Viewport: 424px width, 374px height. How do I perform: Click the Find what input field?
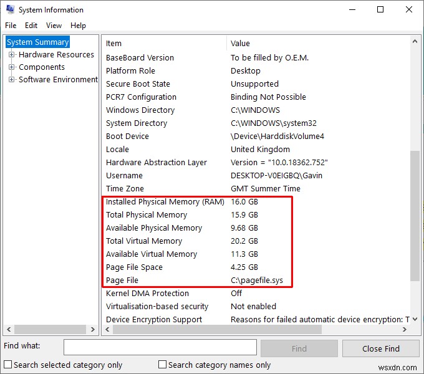[160, 347]
